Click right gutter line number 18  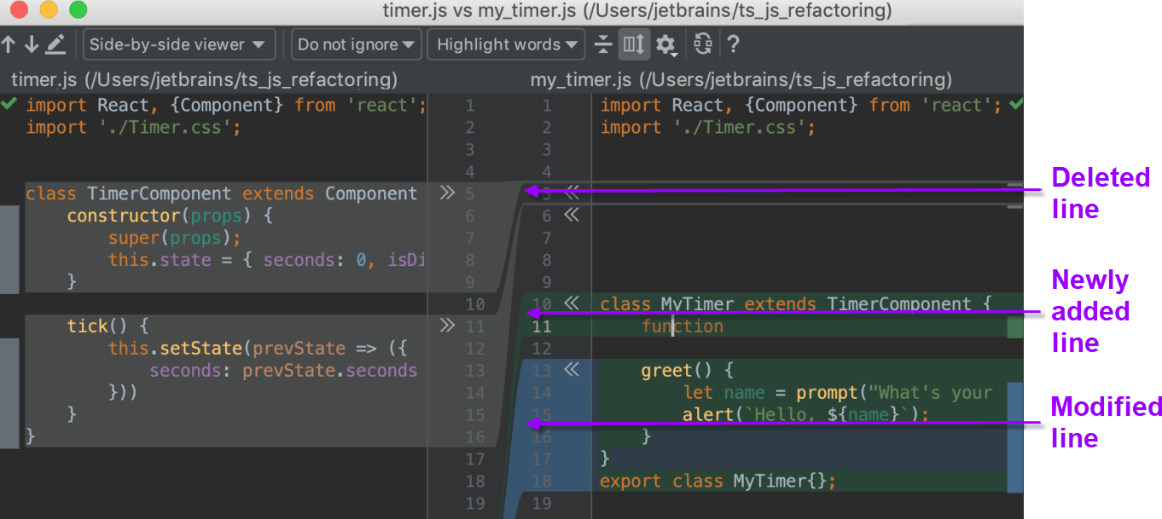click(542, 481)
